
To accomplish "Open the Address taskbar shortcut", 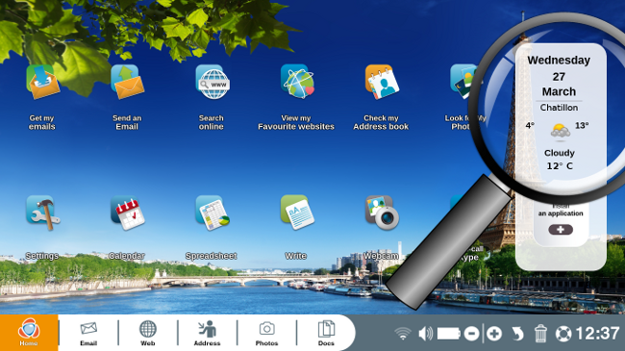I will click(207, 333).
